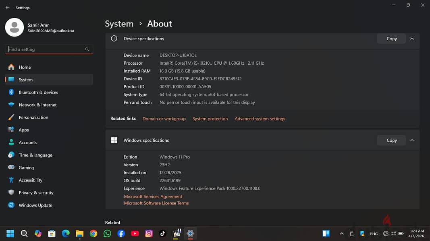Focus the Find a setting search box
The height and width of the screenshot is (241, 430).
pos(49,49)
